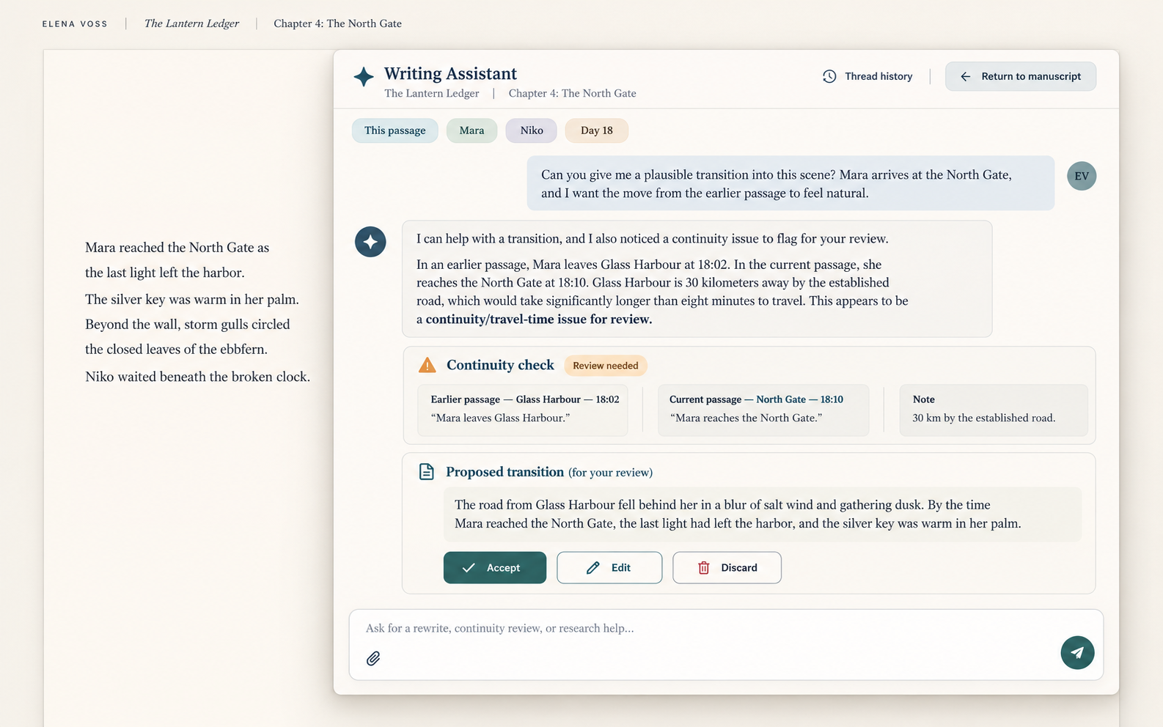Send the message with the paper plane button
This screenshot has width=1163, height=727.
(x=1077, y=652)
